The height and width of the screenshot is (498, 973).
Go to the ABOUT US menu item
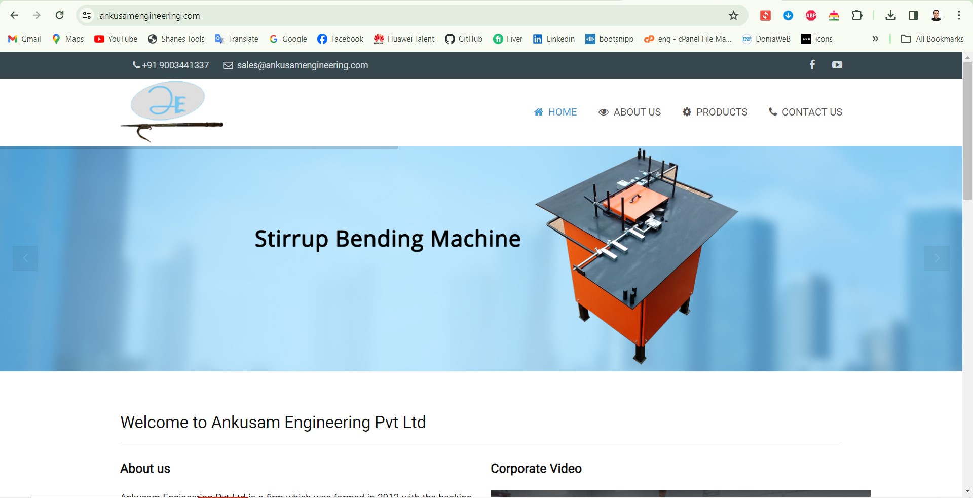[629, 112]
